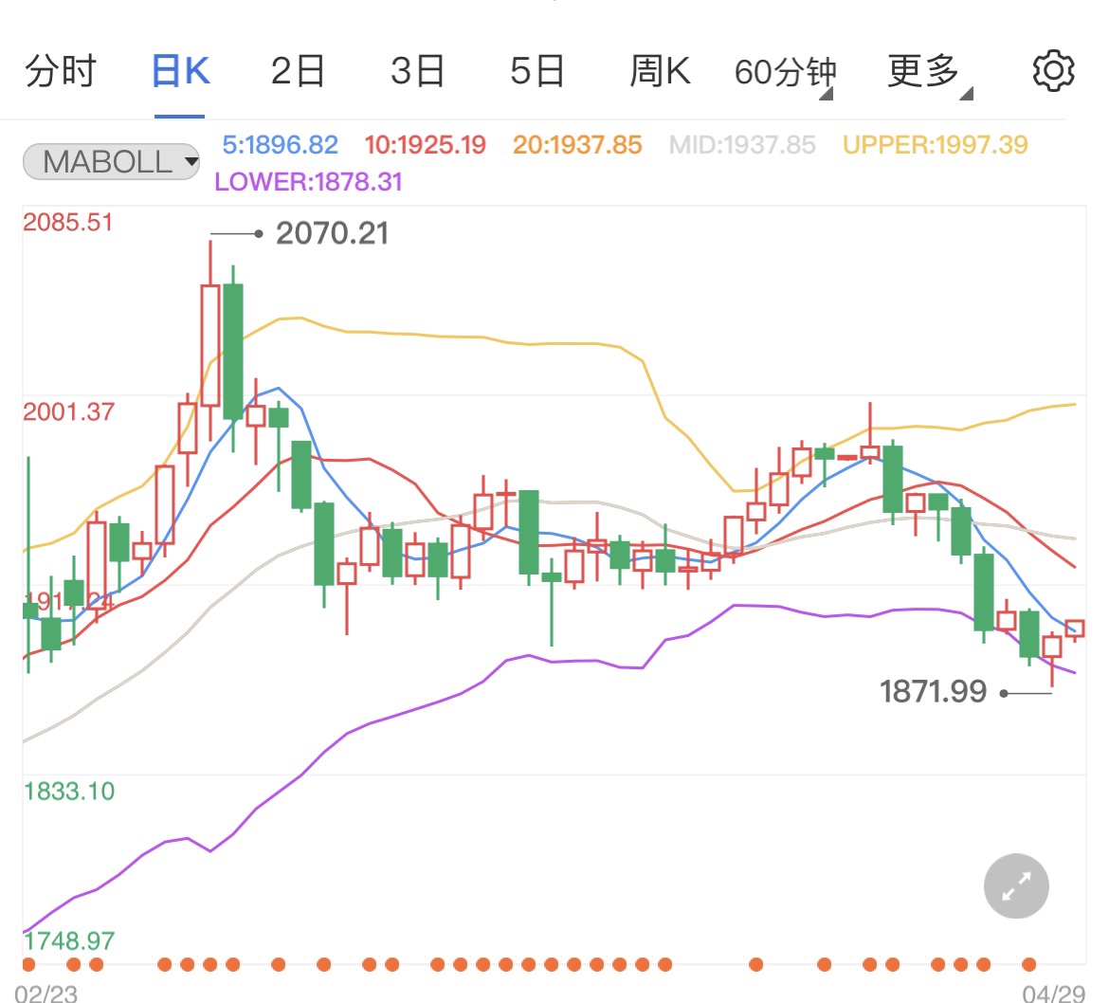Click the 5:1896.82 MA5 value
The height and width of the screenshot is (1003, 1109).
(x=280, y=145)
